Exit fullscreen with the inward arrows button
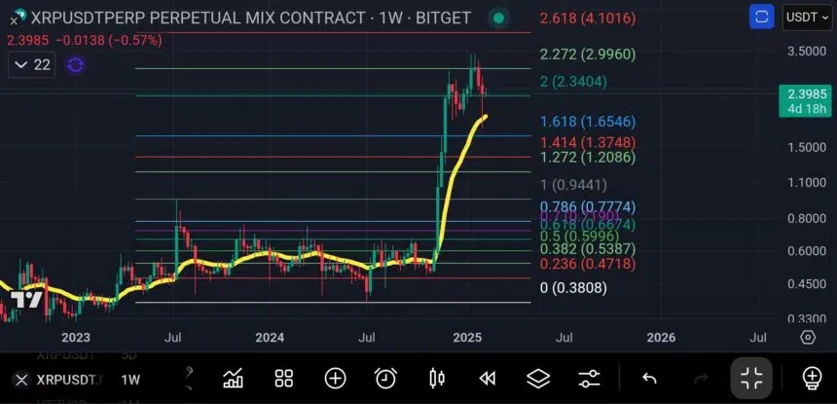Image resolution: width=837 pixels, height=404 pixels. (x=751, y=379)
